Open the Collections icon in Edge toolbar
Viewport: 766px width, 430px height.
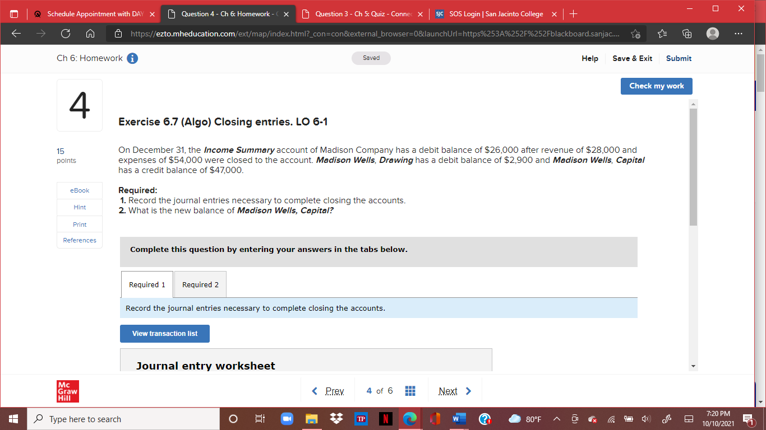[x=687, y=34]
